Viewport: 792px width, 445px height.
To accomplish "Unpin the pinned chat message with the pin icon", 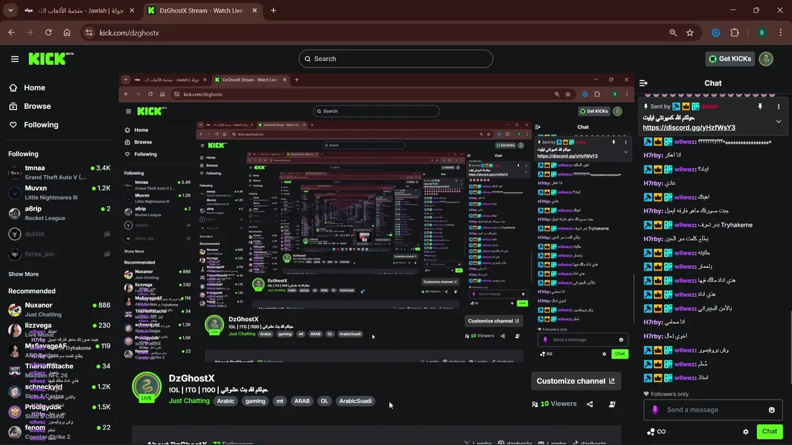I will pyautogui.click(x=760, y=106).
